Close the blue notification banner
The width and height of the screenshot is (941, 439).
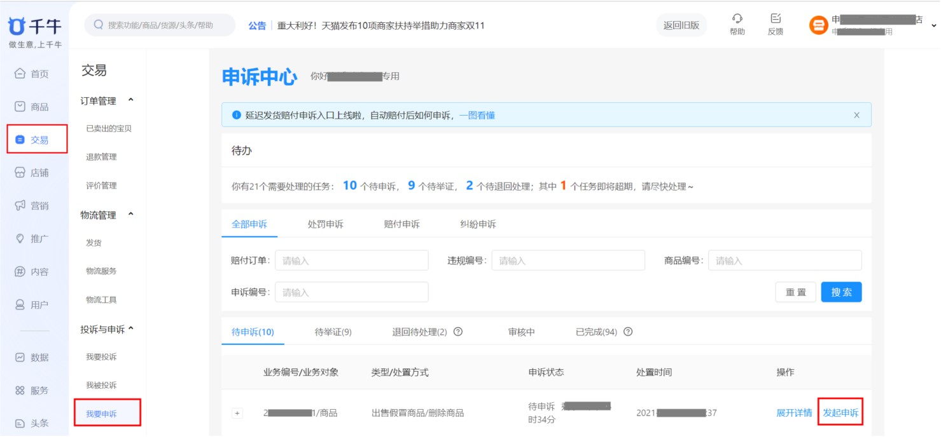point(856,115)
